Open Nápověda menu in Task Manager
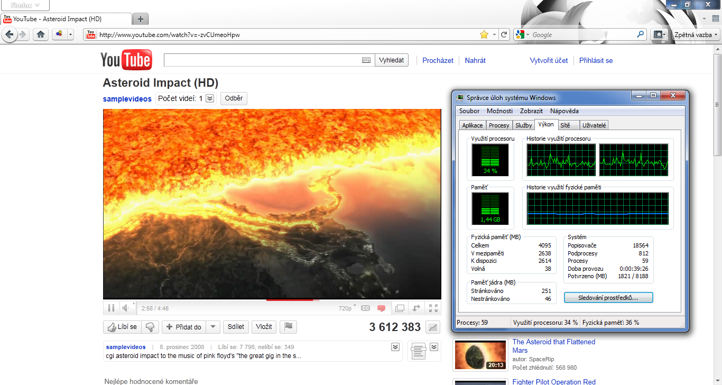Viewport: 722px width, 385px height. [x=564, y=111]
